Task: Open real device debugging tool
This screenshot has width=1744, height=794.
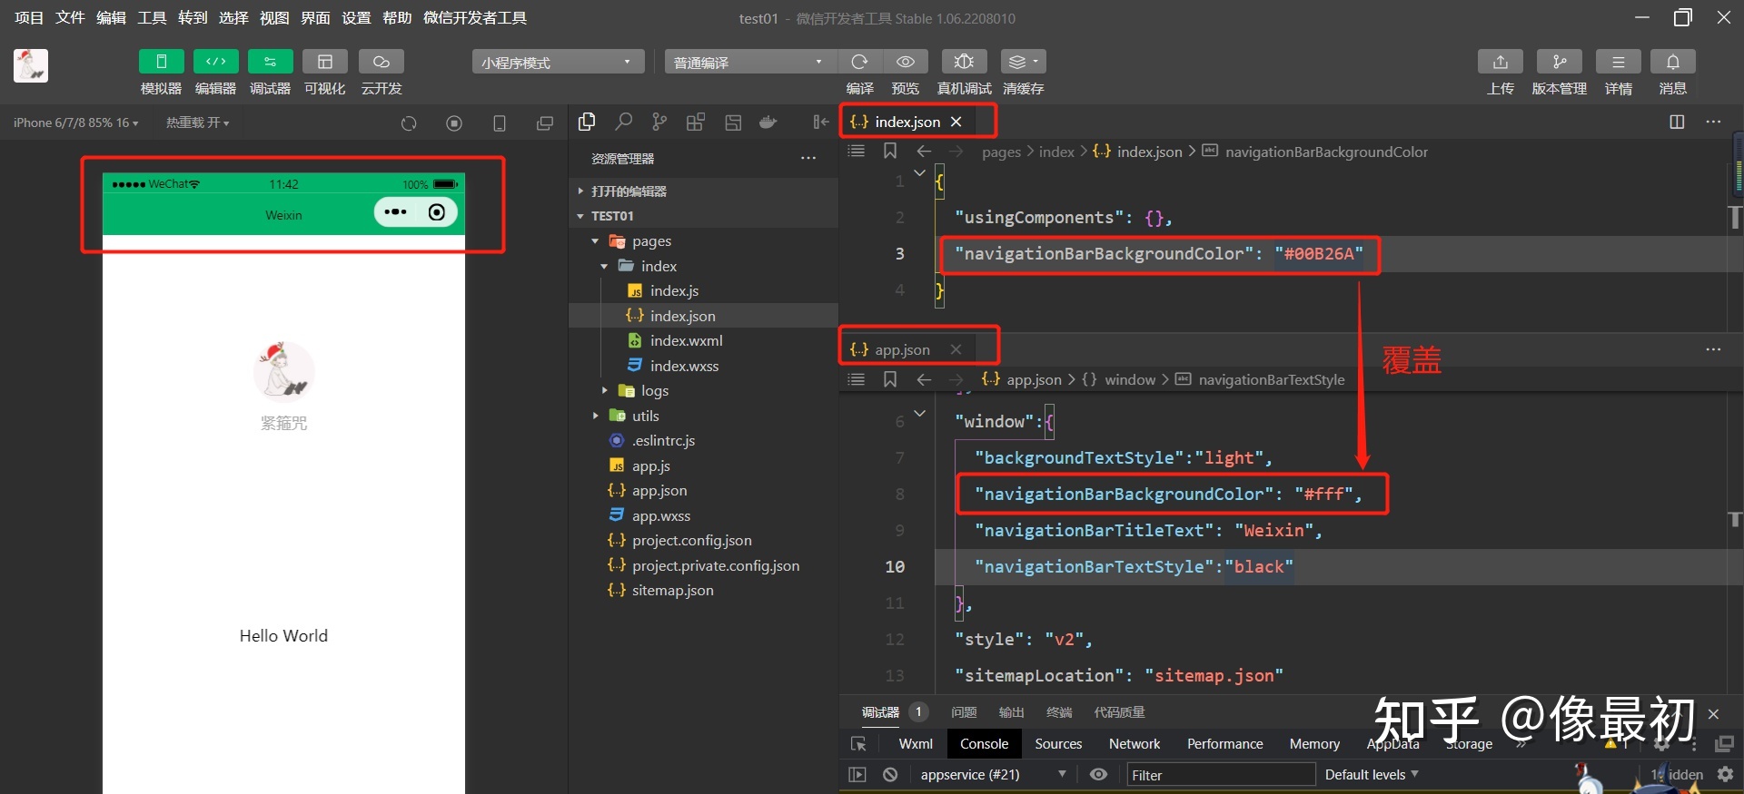Action: (964, 62)
